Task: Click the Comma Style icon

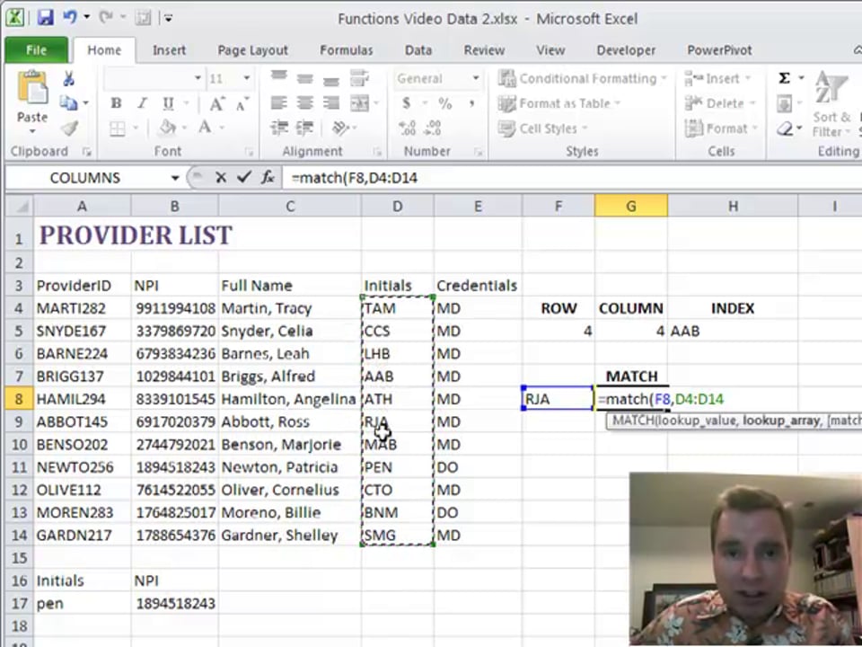Action: click(x=471, y=103)
